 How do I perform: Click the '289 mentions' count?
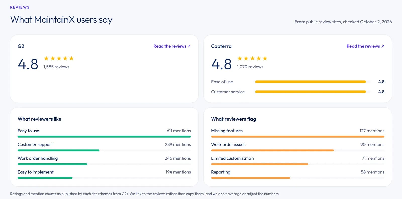coord(178,145)
